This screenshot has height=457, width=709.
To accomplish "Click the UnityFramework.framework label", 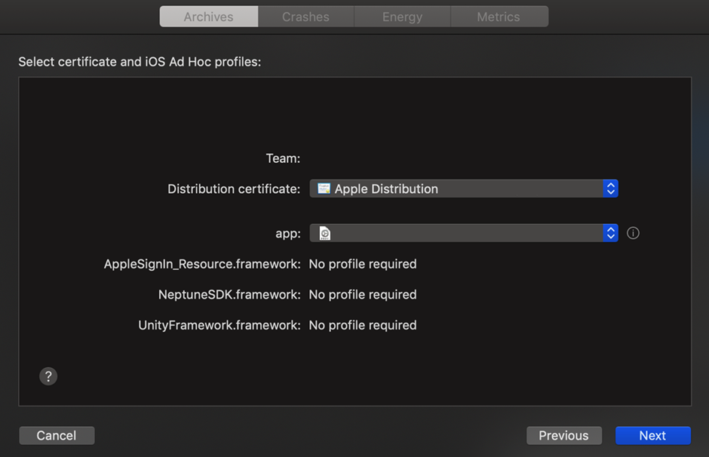I will point(219,326).
